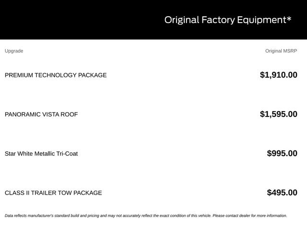The height and width of the screenshot is (230, 307).
Task: Select CLASS II TRAILER TOW PACKAGE item
Action: [x=53, y=193]
